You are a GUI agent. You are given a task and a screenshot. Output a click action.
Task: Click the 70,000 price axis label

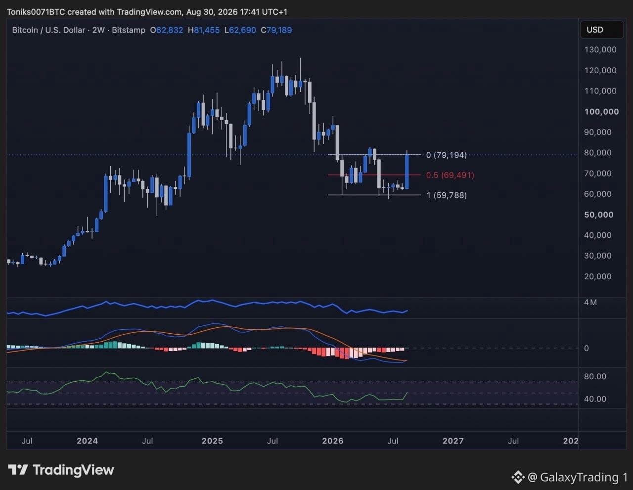coord(597,174)
